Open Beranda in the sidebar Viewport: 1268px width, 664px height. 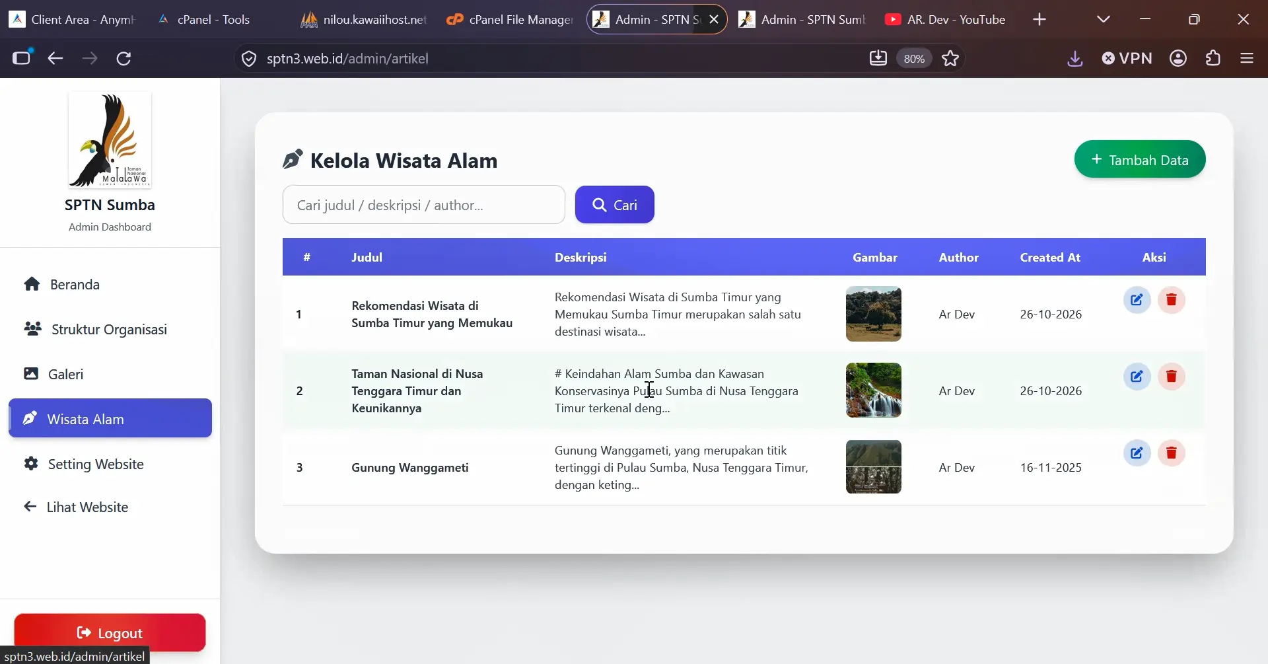click(x=110, y=284)
